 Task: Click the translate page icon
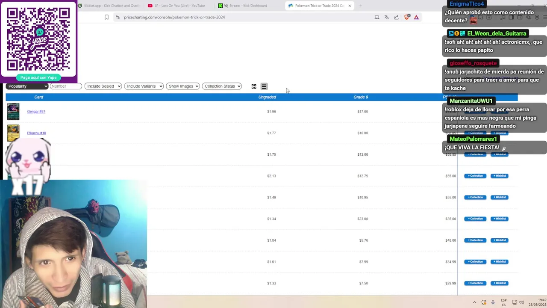[386, 17]
